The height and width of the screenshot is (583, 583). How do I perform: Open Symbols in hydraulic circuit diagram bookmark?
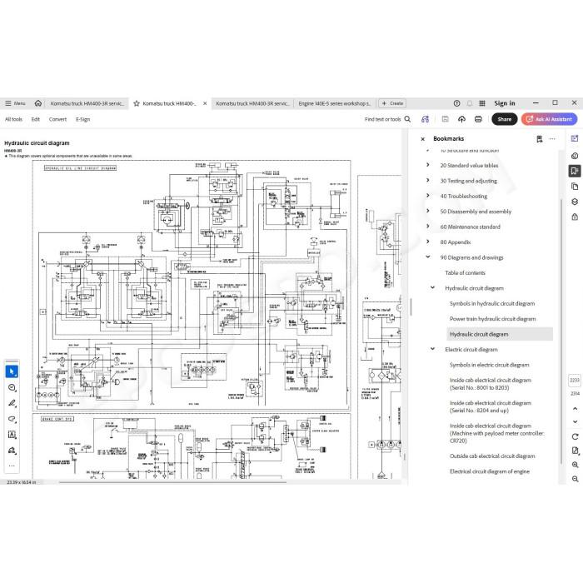click(492, 303)
